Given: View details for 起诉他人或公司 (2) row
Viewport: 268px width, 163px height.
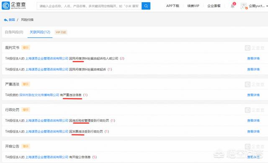Looking at the screenshot, I should [x=253, y=59].
